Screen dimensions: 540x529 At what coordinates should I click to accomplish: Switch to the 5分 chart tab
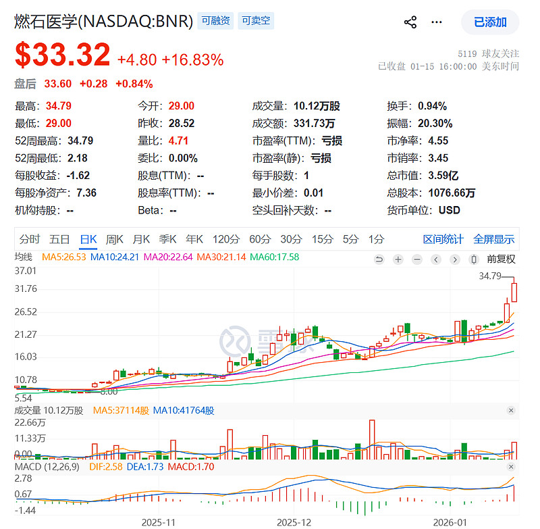[350, 238]
